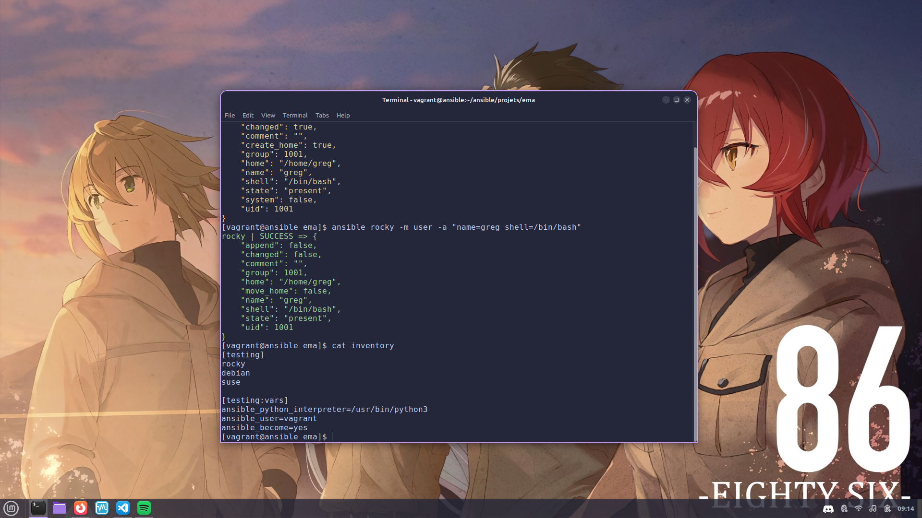Open the Linux Mint start menu

[11, 508]
